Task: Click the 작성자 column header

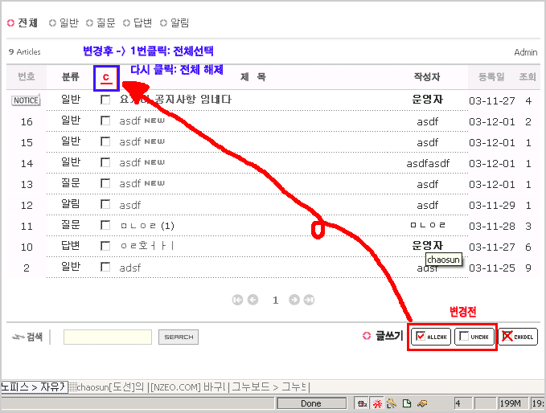Action: click(427, 76)
